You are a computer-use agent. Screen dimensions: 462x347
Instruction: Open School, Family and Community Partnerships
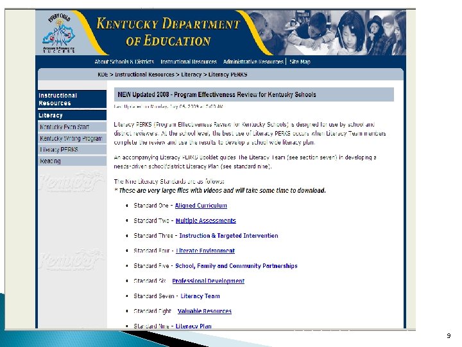tap(236, 266)
